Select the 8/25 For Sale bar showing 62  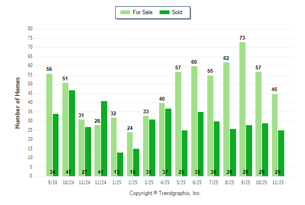[x=226, y=119]
